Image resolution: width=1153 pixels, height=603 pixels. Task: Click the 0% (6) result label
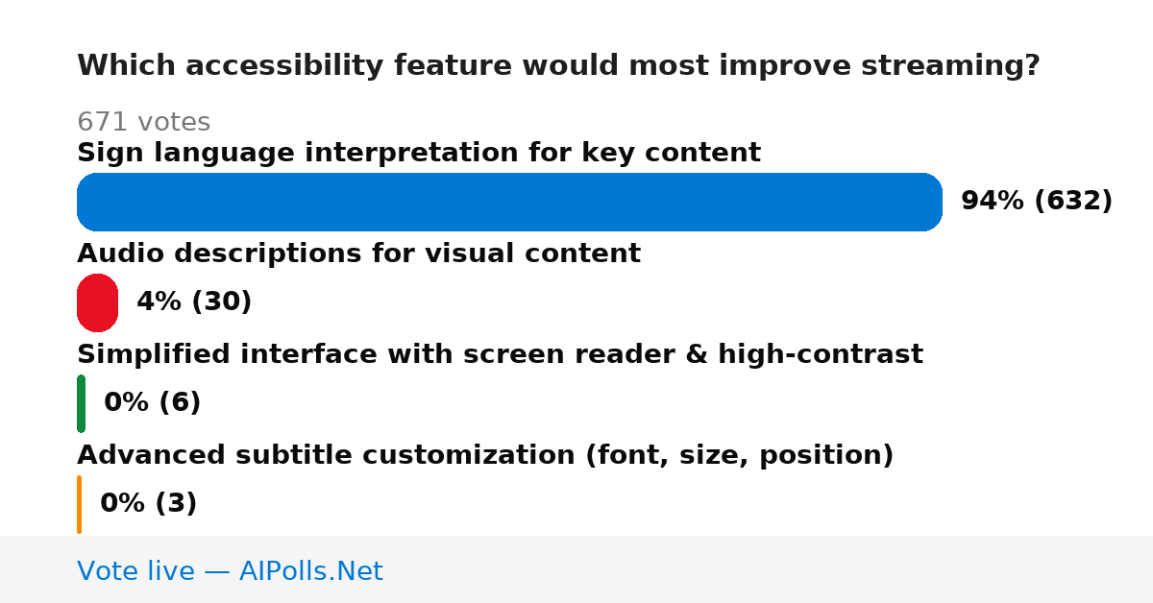point(153,402)
